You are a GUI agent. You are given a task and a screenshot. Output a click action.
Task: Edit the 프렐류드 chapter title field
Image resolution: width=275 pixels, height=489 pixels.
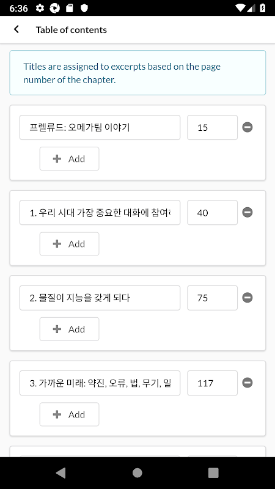[x=100, y=128]
